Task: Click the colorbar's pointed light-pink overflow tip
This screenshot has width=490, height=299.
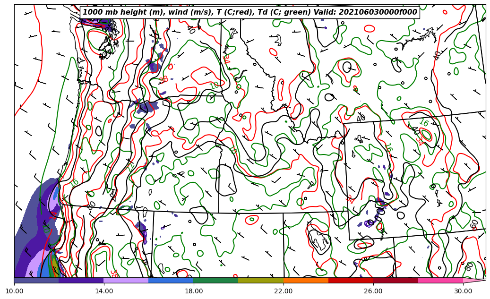Action: tap(474, 280)
